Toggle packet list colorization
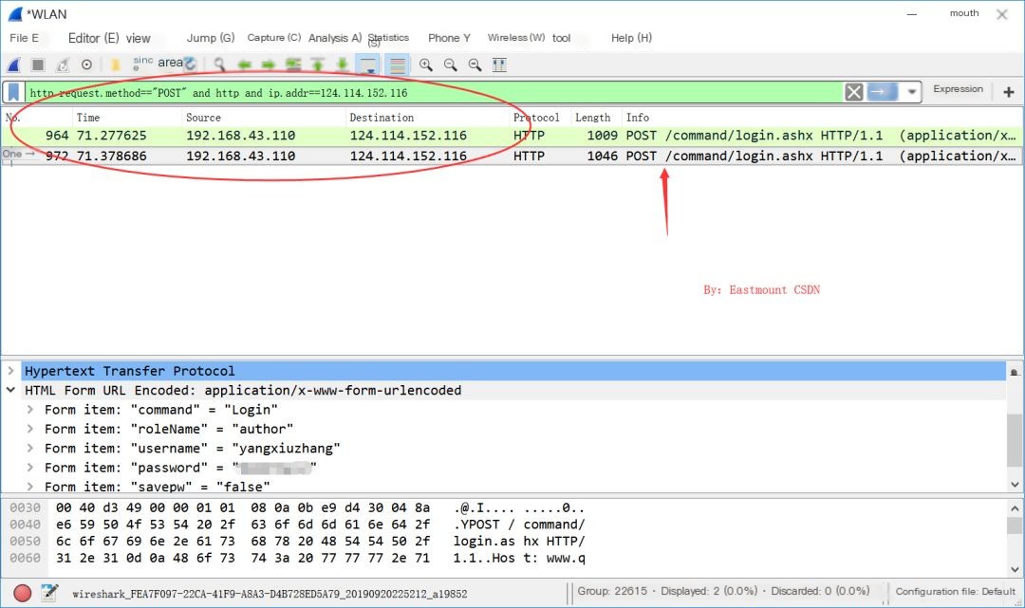 pyautogui.click(x=398, y=64)
